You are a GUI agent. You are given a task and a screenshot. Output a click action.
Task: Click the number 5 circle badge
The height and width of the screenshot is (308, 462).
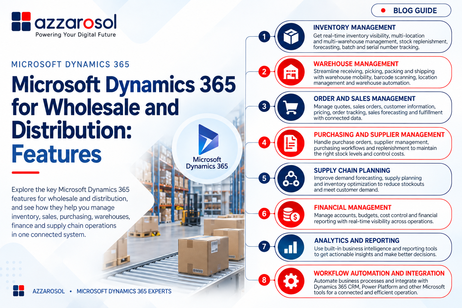tap(264, 178)
